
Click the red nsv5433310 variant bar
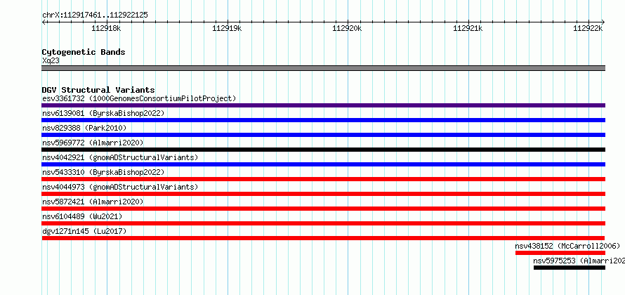pos(323,179)
